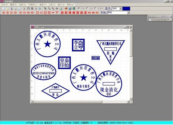Screen dimensions: 173x125
Task: Select the red double-square seal tool
Action: (x=45, y=12)
